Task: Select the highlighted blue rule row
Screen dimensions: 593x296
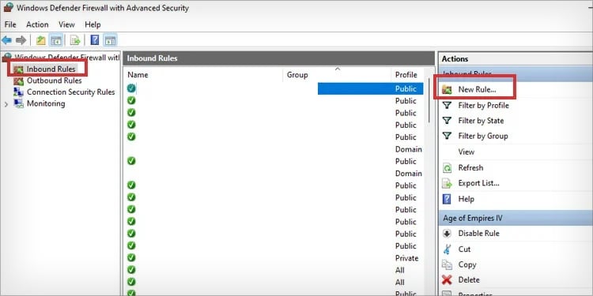Action: point(275,88)
